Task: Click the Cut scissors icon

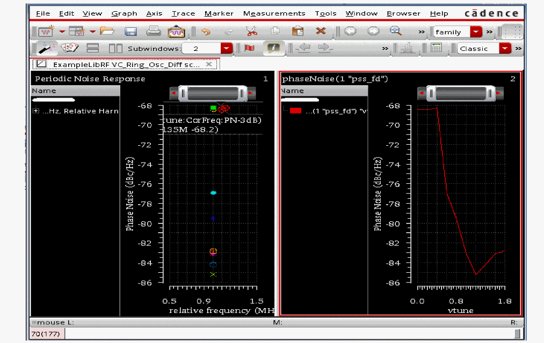Action: [x=251, y=32]
